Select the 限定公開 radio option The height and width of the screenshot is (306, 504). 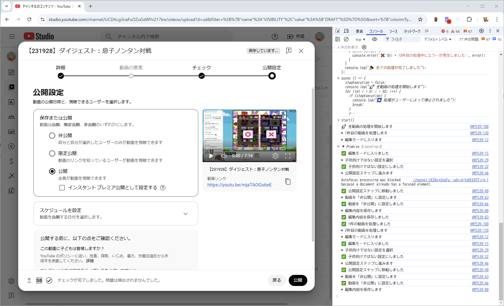click(x=52, y=153)
